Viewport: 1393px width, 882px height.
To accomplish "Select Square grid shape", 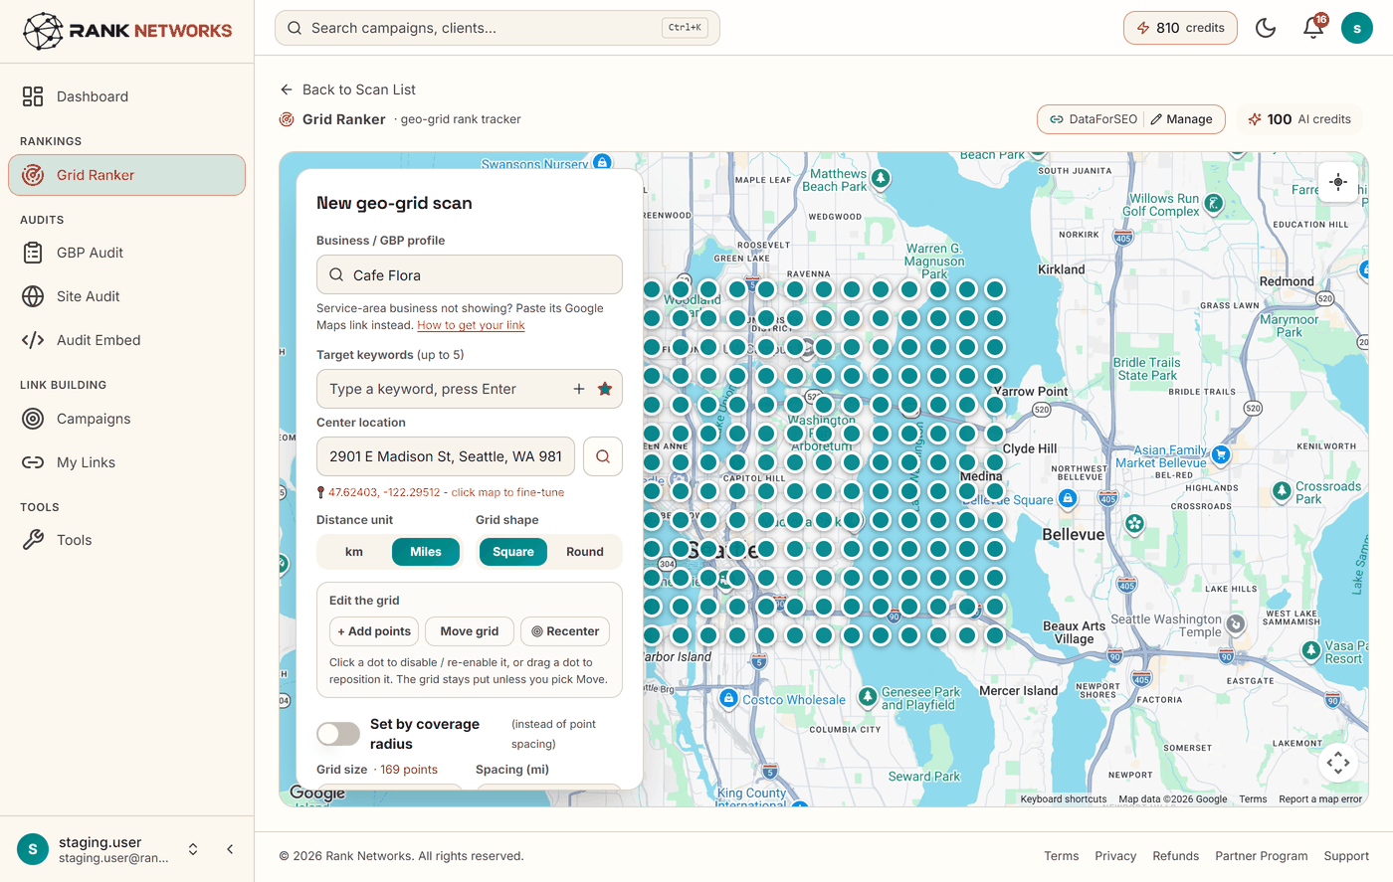I will tap(513, 552).
